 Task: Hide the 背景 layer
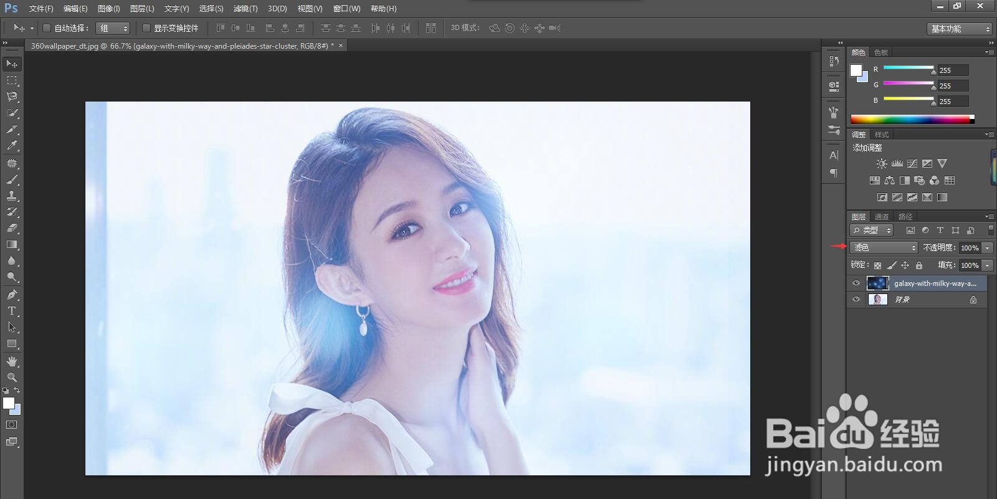[856, 300]
